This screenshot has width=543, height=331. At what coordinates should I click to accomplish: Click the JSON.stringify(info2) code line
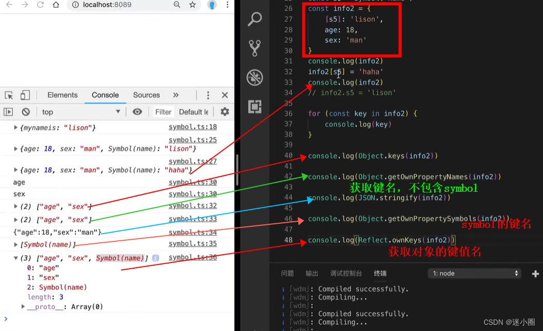tap(379, 198)
